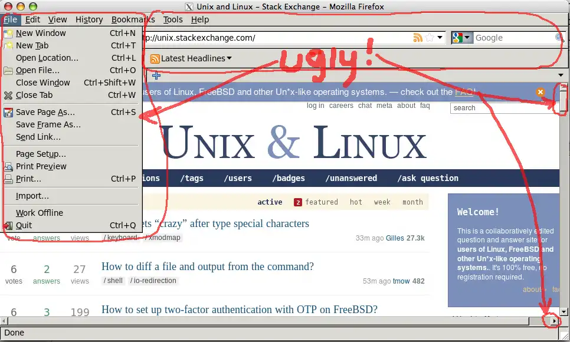This screenshot has width=570, height=342.
Task: Go to /users navigation item
Action: [238, 178]
